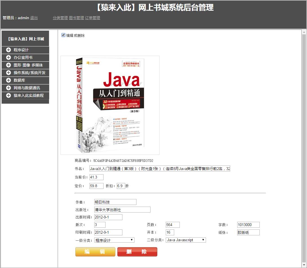The height and width of the screenshot is (268, 307).
Task: Open the 二级分类 dropdown showing Java Javascript
Action: [x=185, y=240]
